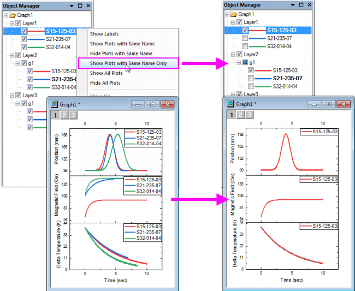Choose Show Plots with Same Name Only

click(x=128, y=63)
